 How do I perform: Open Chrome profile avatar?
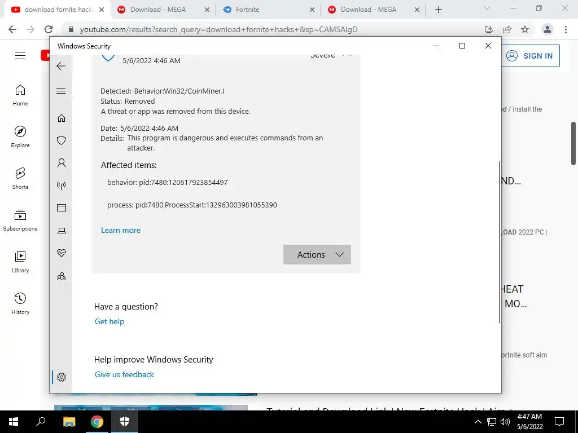point(548,29)
